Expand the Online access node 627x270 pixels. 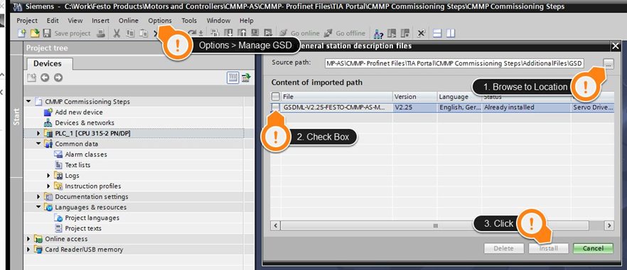[x=28, y=239]
